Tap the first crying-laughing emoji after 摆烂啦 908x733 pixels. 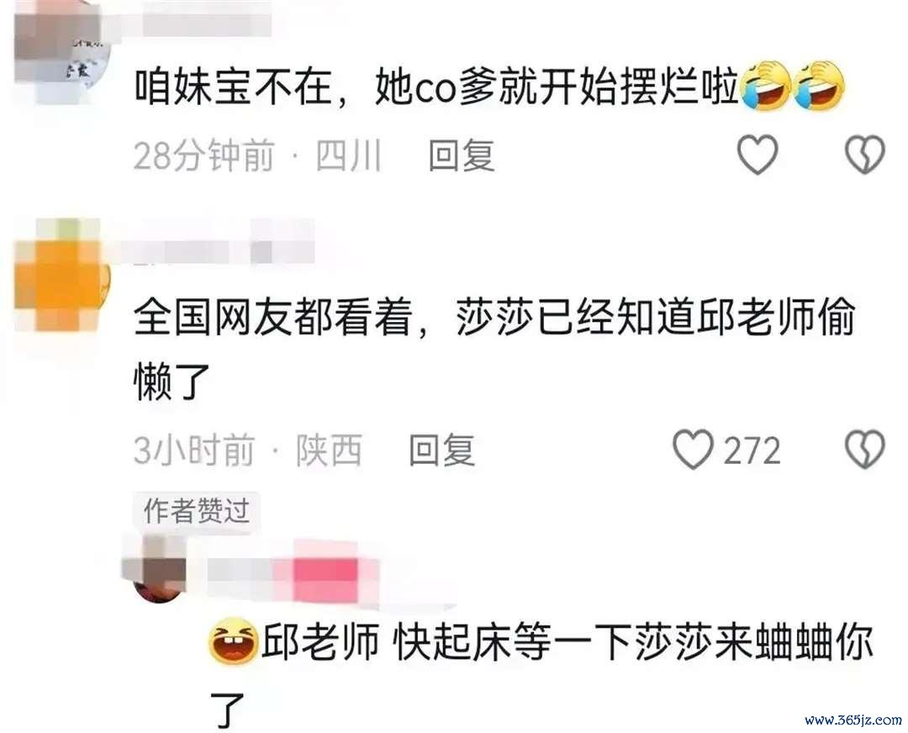(x=768, y=87)
